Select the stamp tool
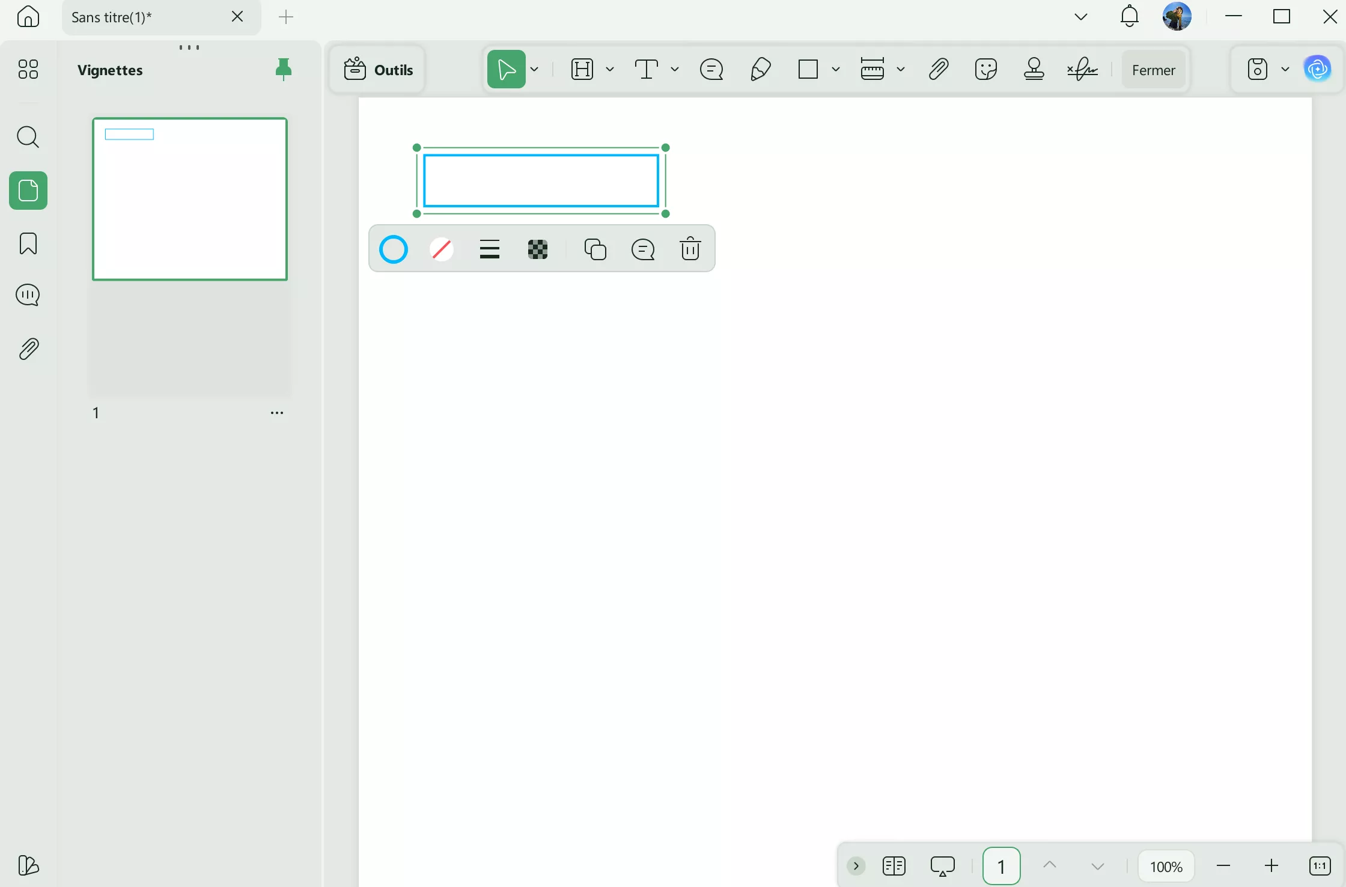This screenshot has width=1346, height=887. [1034, 69]
